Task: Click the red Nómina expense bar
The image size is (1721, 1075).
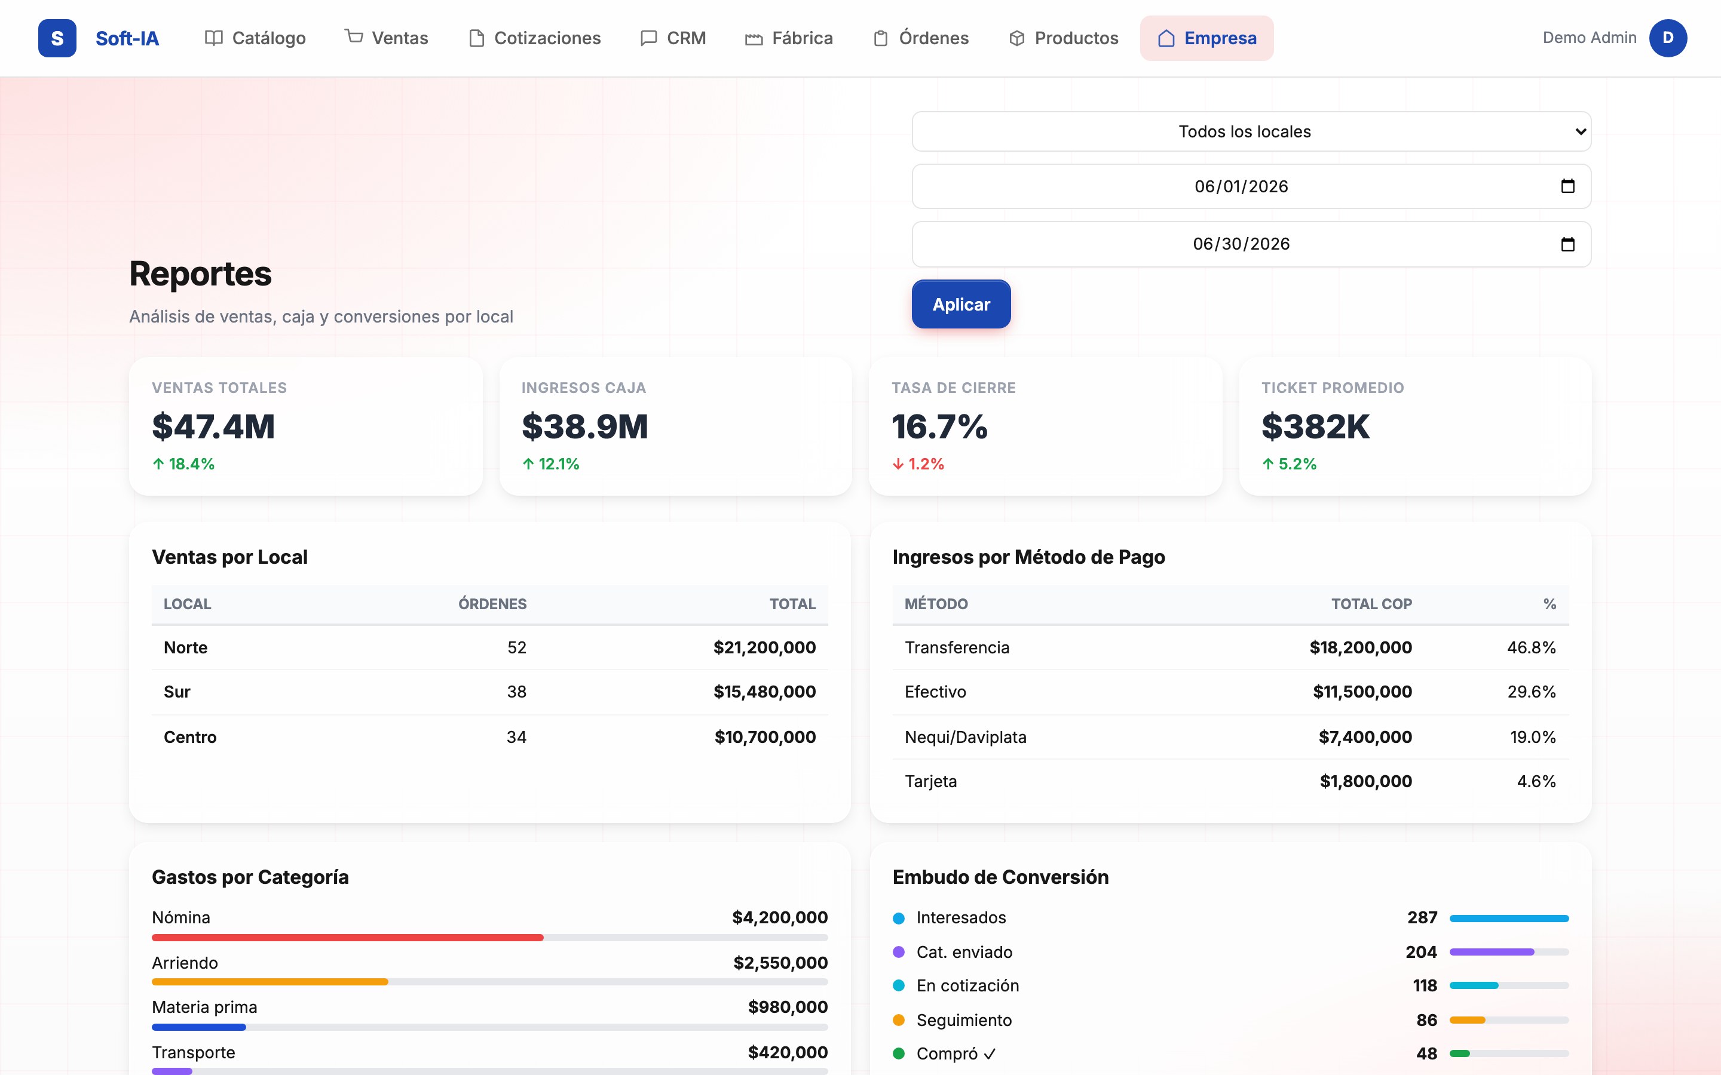Action: [348, 938]
